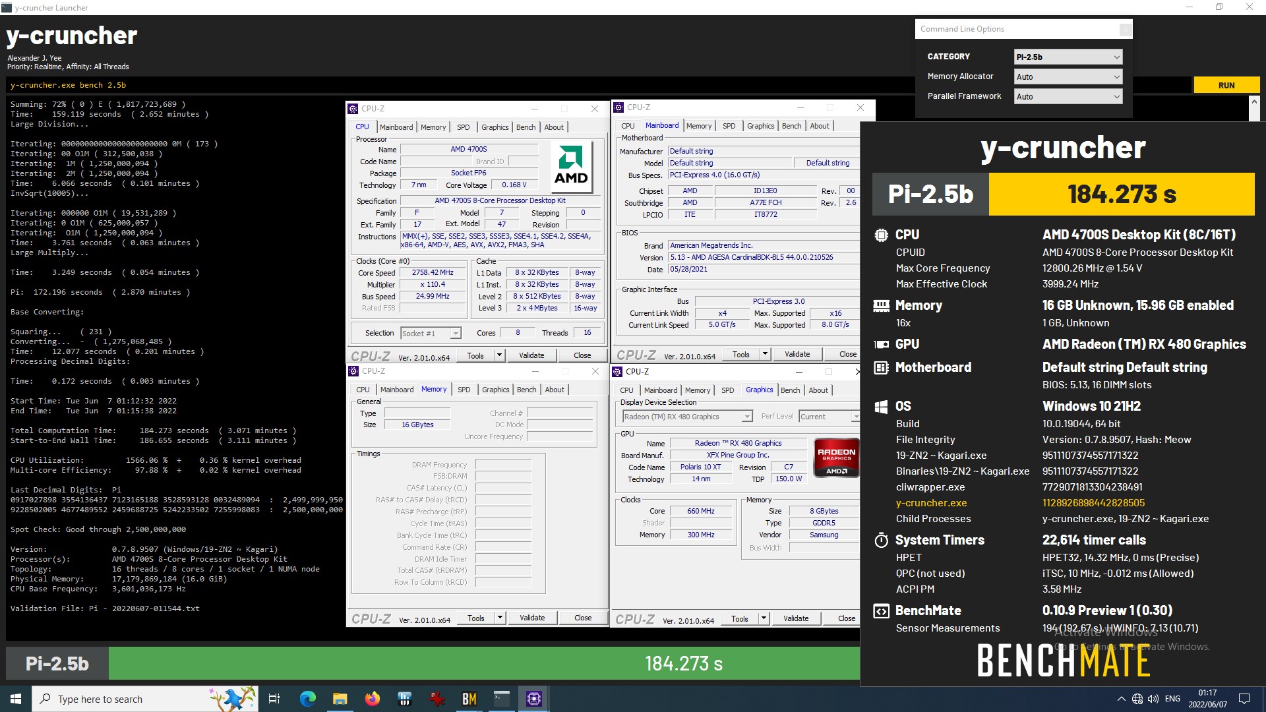Click the AMD logo in CPU-Z CPU tab
Viewport: 1266px width, 712px height.
pos(570,166)
